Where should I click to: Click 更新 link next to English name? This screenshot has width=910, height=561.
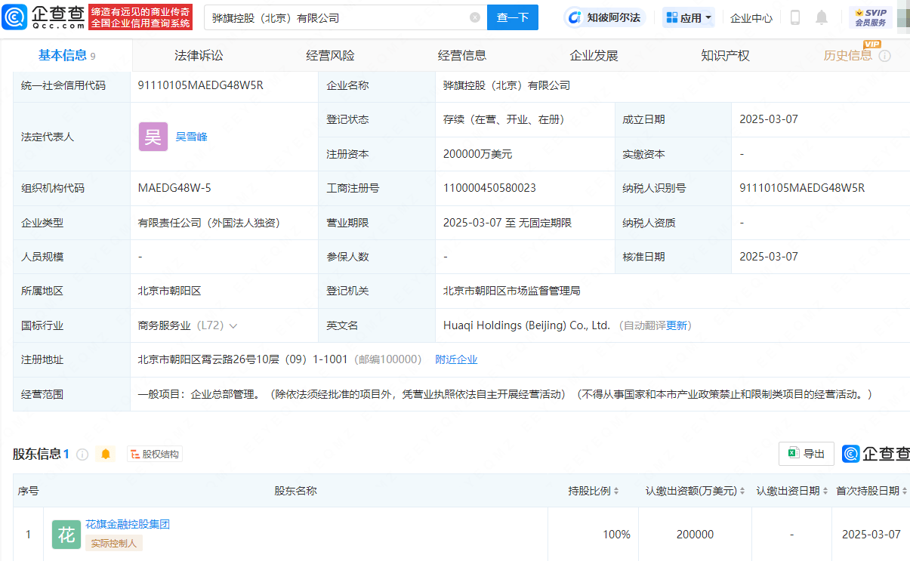click(677, 325)
